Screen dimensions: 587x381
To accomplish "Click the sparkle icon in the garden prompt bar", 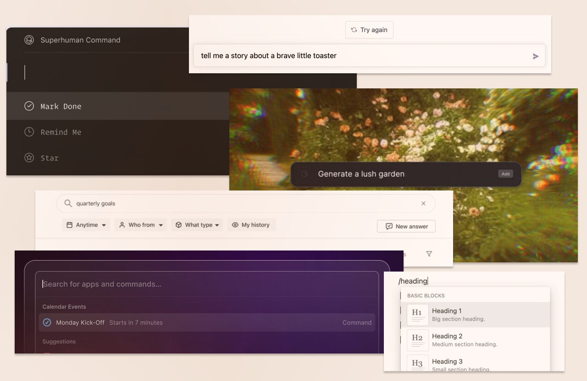I will click(304, 174).
